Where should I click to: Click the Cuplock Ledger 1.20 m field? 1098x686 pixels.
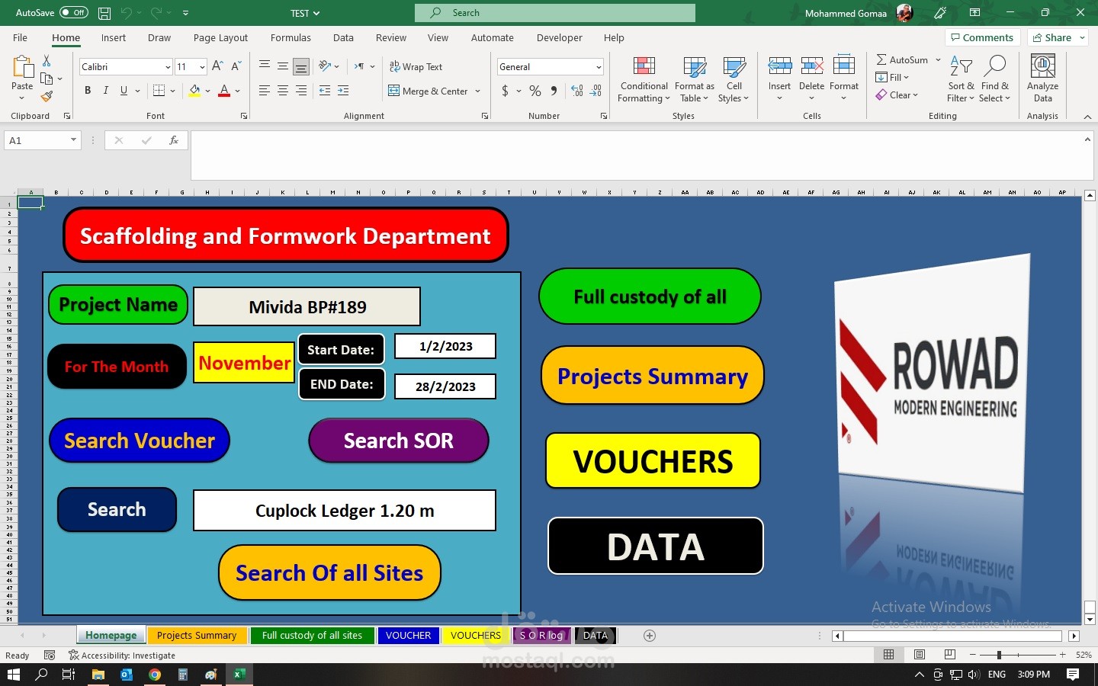point(345,511)
